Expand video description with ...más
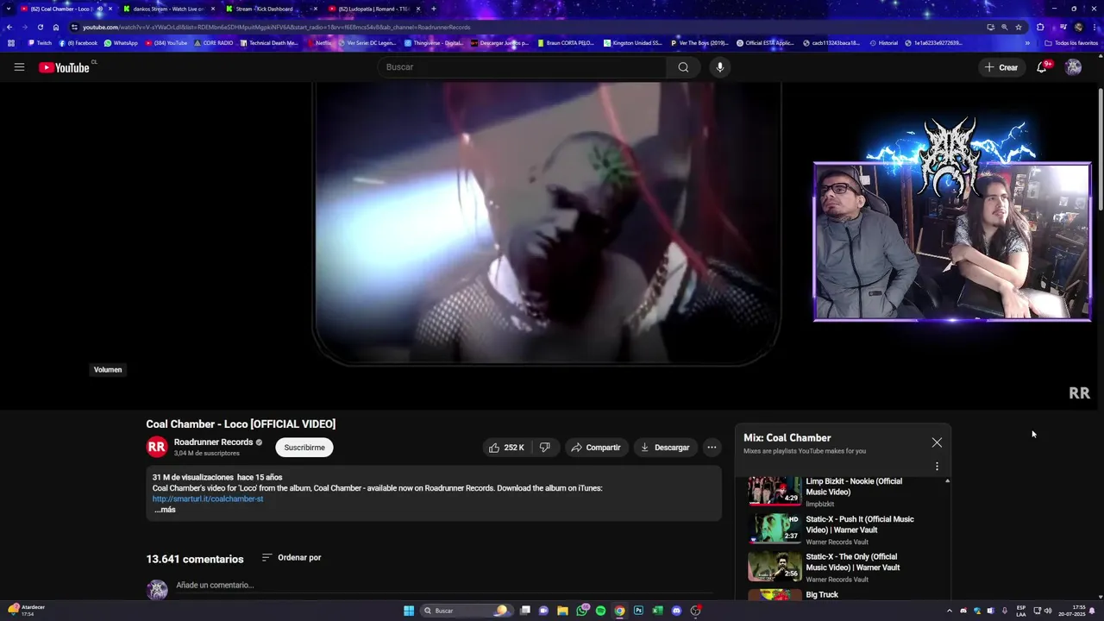Viewport: 1104px width, 621px height. [x=165, y=510]
